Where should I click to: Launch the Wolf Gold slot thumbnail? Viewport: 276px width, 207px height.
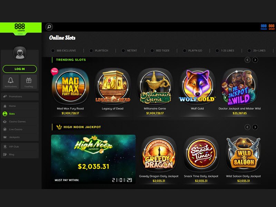(x=197, y=86)
